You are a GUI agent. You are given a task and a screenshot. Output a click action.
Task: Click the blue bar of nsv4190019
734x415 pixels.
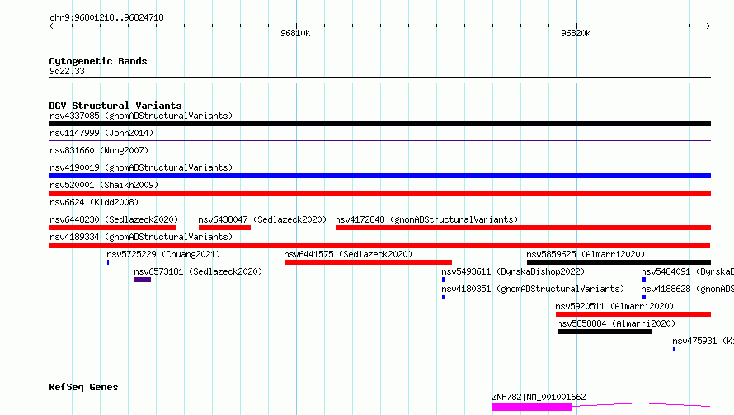tap(379, 176)
